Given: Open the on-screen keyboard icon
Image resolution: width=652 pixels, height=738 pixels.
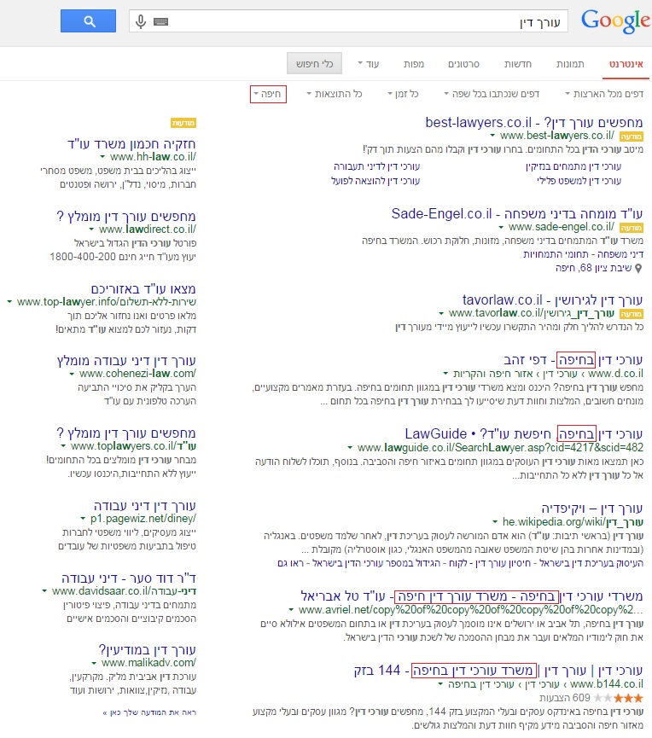Looking at the screenshot, I should pos(161,21).
